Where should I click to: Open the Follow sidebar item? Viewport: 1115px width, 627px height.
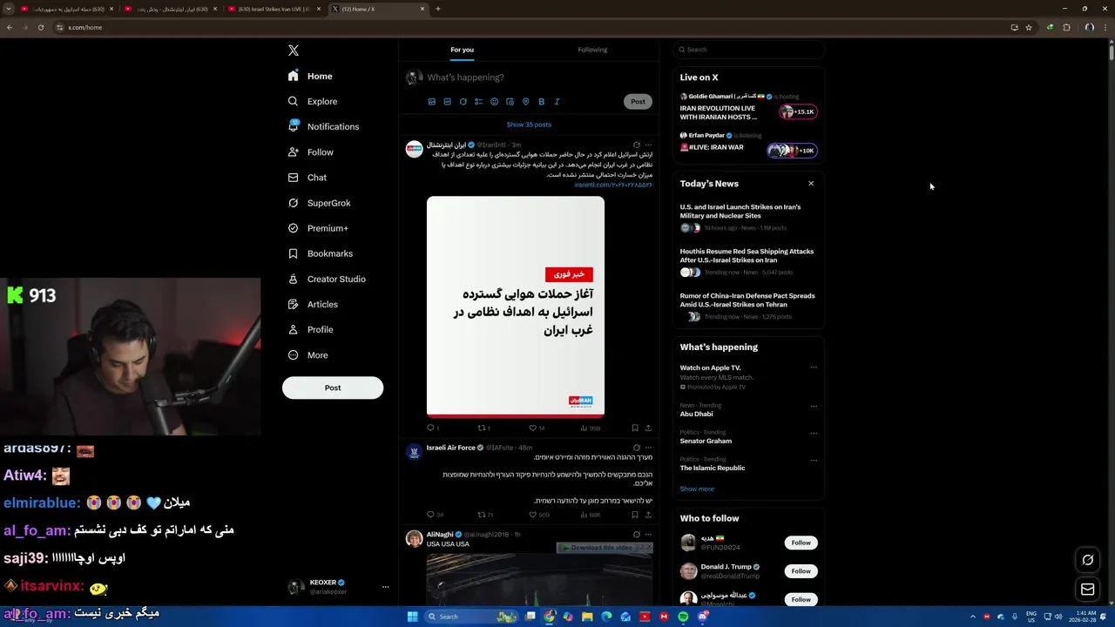click(x=311, y=152)
